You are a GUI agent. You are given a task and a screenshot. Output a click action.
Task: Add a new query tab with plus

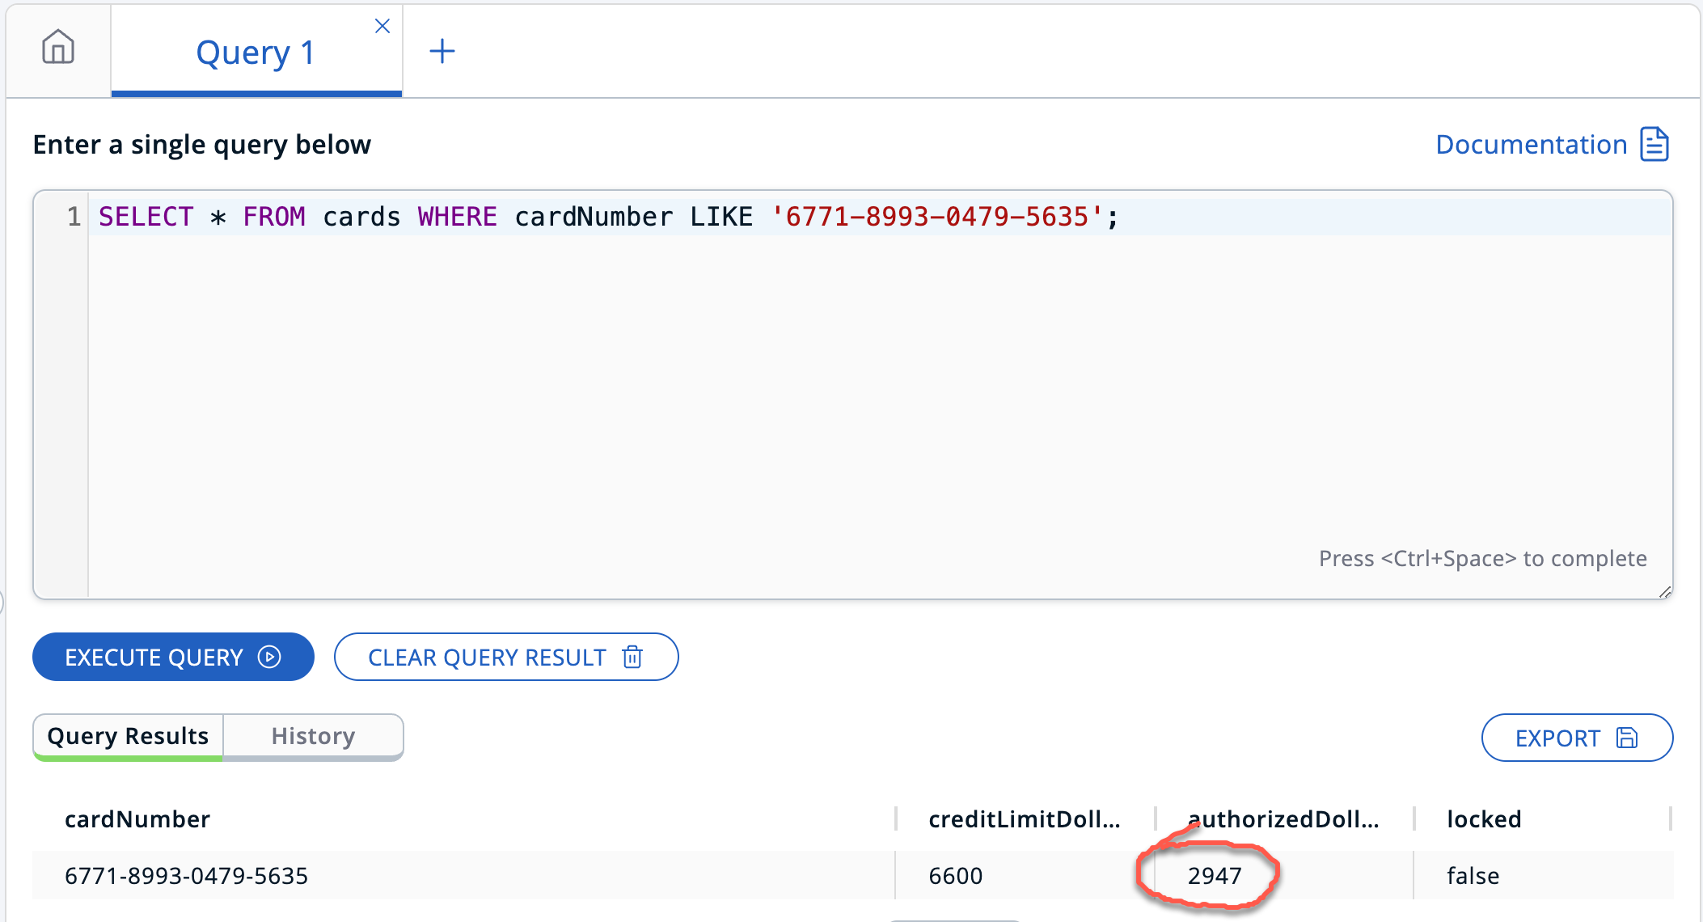[x=442, y=52]
